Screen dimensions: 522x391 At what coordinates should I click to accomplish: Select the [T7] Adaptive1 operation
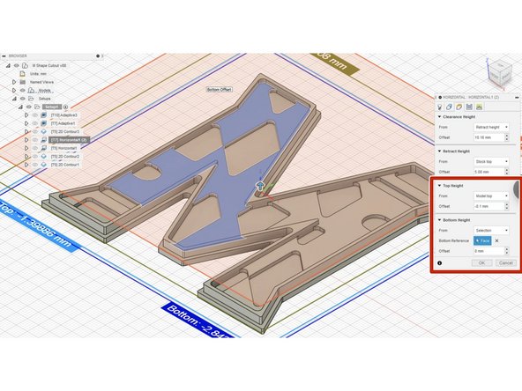coord(63,123)
